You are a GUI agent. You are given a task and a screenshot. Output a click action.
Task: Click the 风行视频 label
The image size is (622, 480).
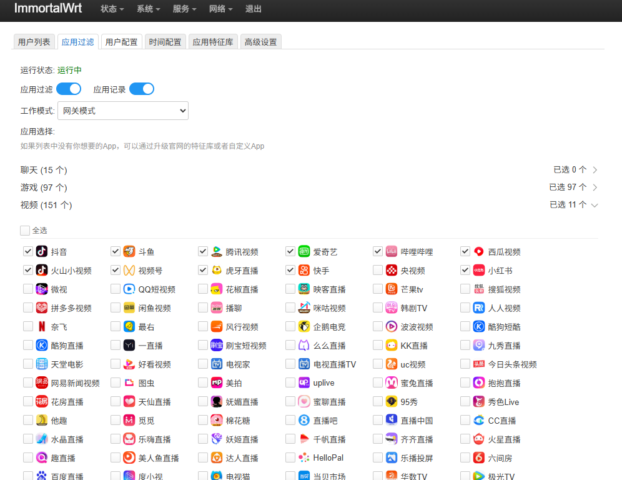(x=242, y=327)
